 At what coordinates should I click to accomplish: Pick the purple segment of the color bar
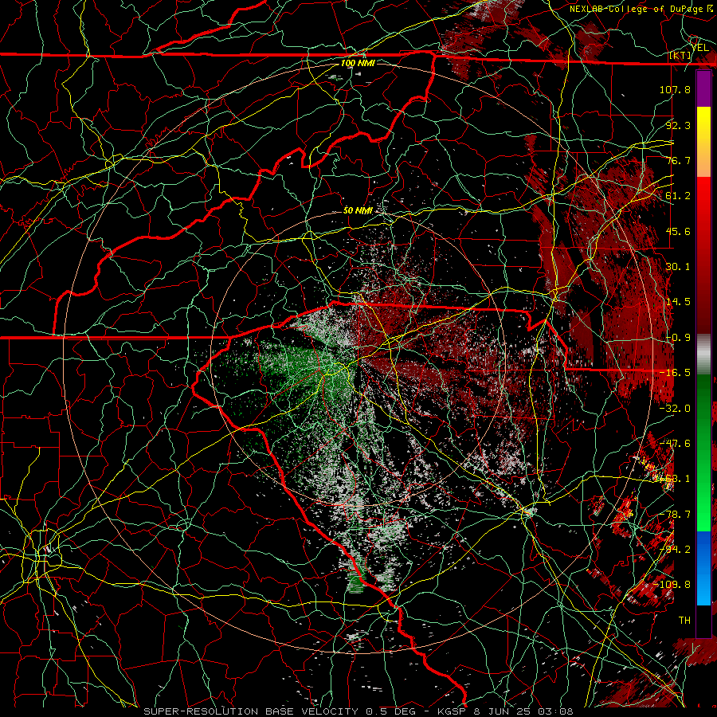(703, 88)
